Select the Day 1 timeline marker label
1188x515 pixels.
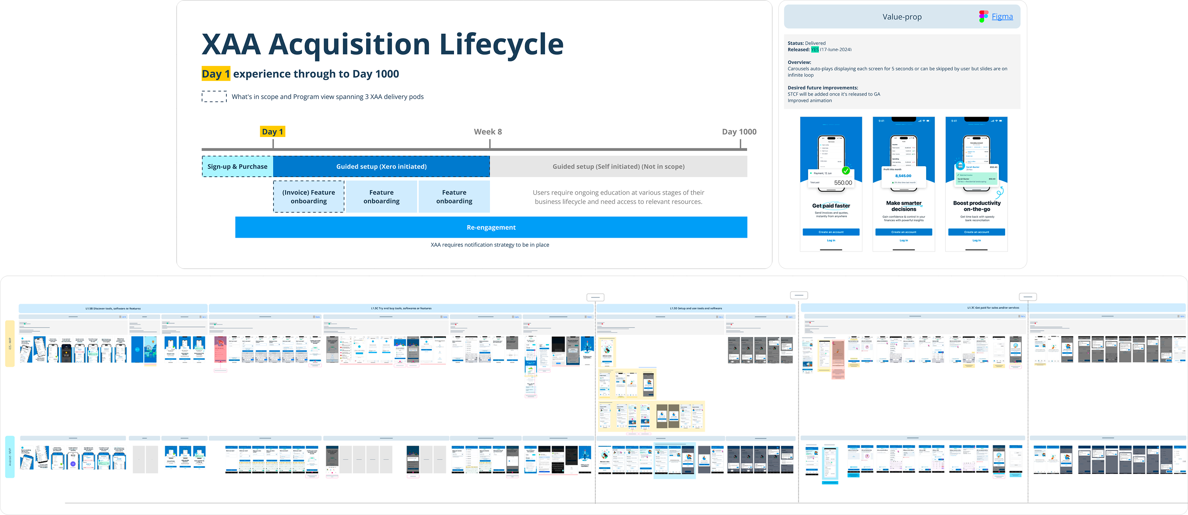(x=272, y=132)
